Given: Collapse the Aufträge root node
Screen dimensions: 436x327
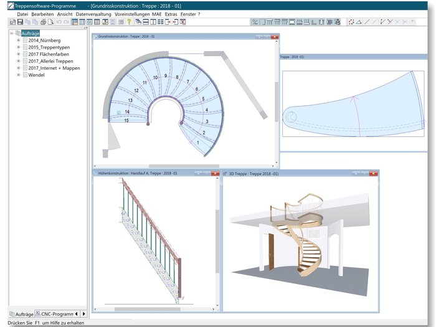Looking at the screenshot, I should (12, 34).
